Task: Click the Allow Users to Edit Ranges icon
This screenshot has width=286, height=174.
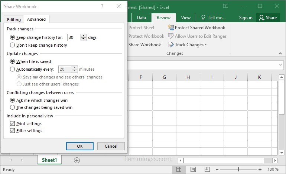Action: click(x=171, y=36)
